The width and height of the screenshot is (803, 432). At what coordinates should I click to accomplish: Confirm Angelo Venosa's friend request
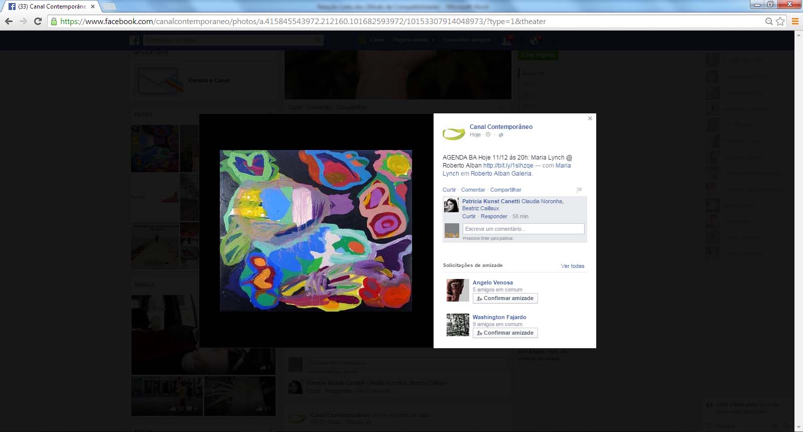click(x=505, y=298)
